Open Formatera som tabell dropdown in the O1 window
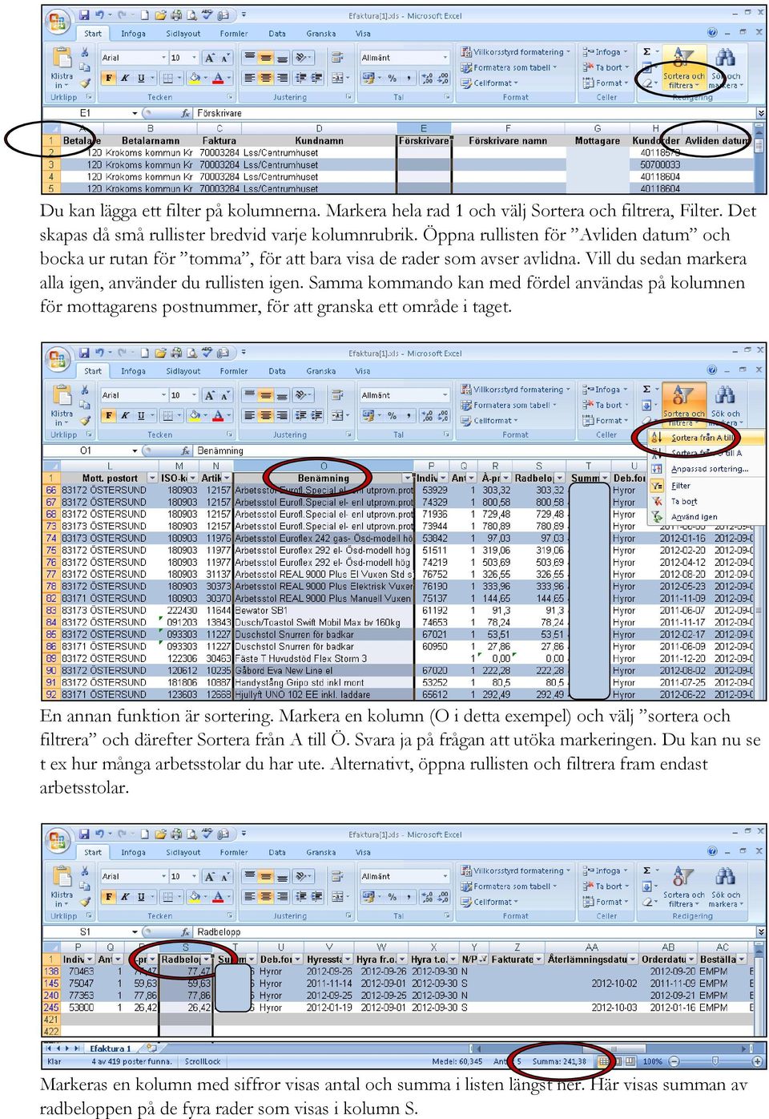 point(509,405)
